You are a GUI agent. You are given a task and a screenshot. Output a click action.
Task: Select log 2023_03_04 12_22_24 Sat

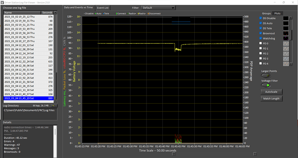click(29, 62)
